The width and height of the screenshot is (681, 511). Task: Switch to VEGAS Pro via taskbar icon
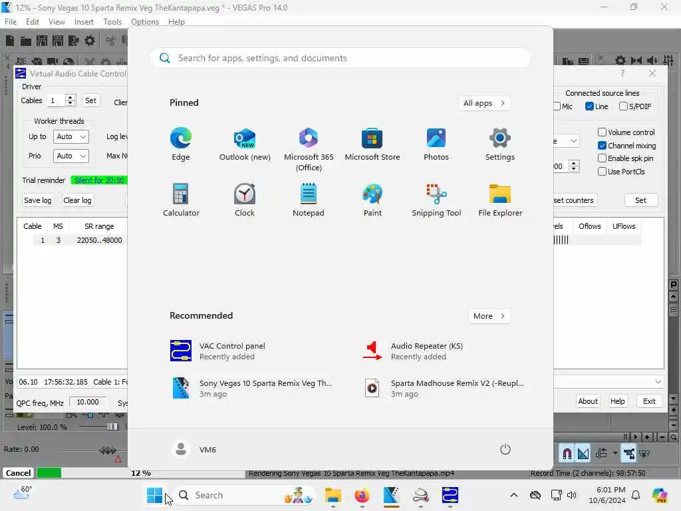click(391, 495)
